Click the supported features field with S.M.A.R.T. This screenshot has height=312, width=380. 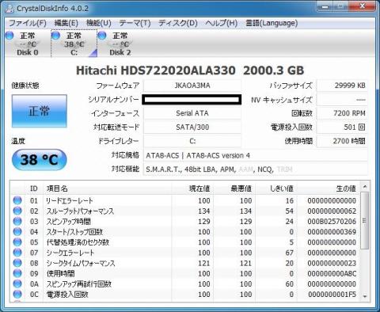(x=256, y=169)
